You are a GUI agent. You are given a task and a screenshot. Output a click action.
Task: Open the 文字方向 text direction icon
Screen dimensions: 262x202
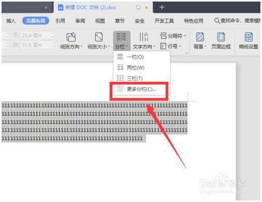(x=144, y=37)
